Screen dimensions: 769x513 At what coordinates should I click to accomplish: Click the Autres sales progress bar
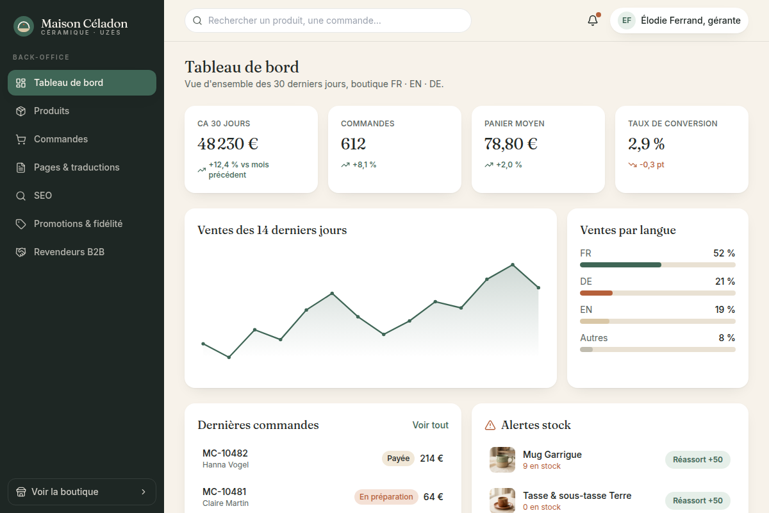click(x=657, y=349)
